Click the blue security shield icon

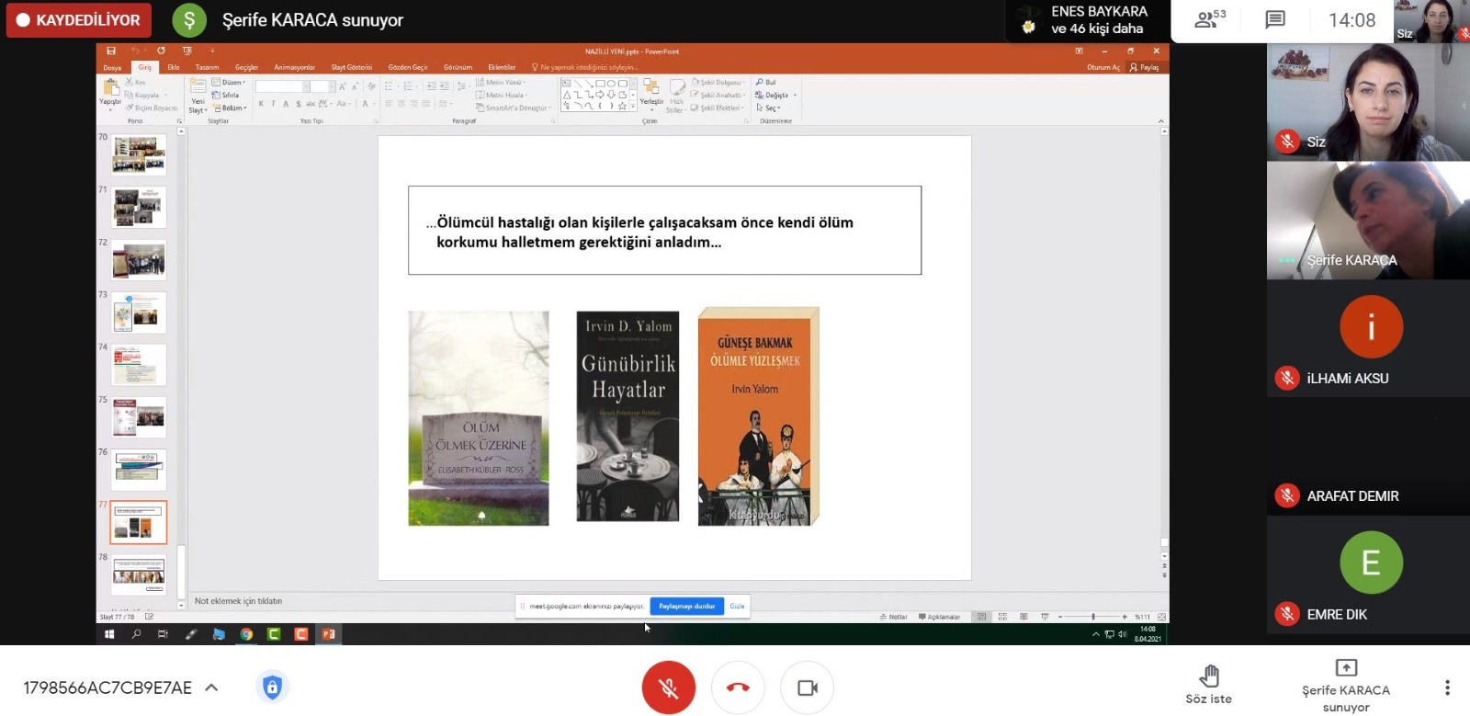(272, 688)
